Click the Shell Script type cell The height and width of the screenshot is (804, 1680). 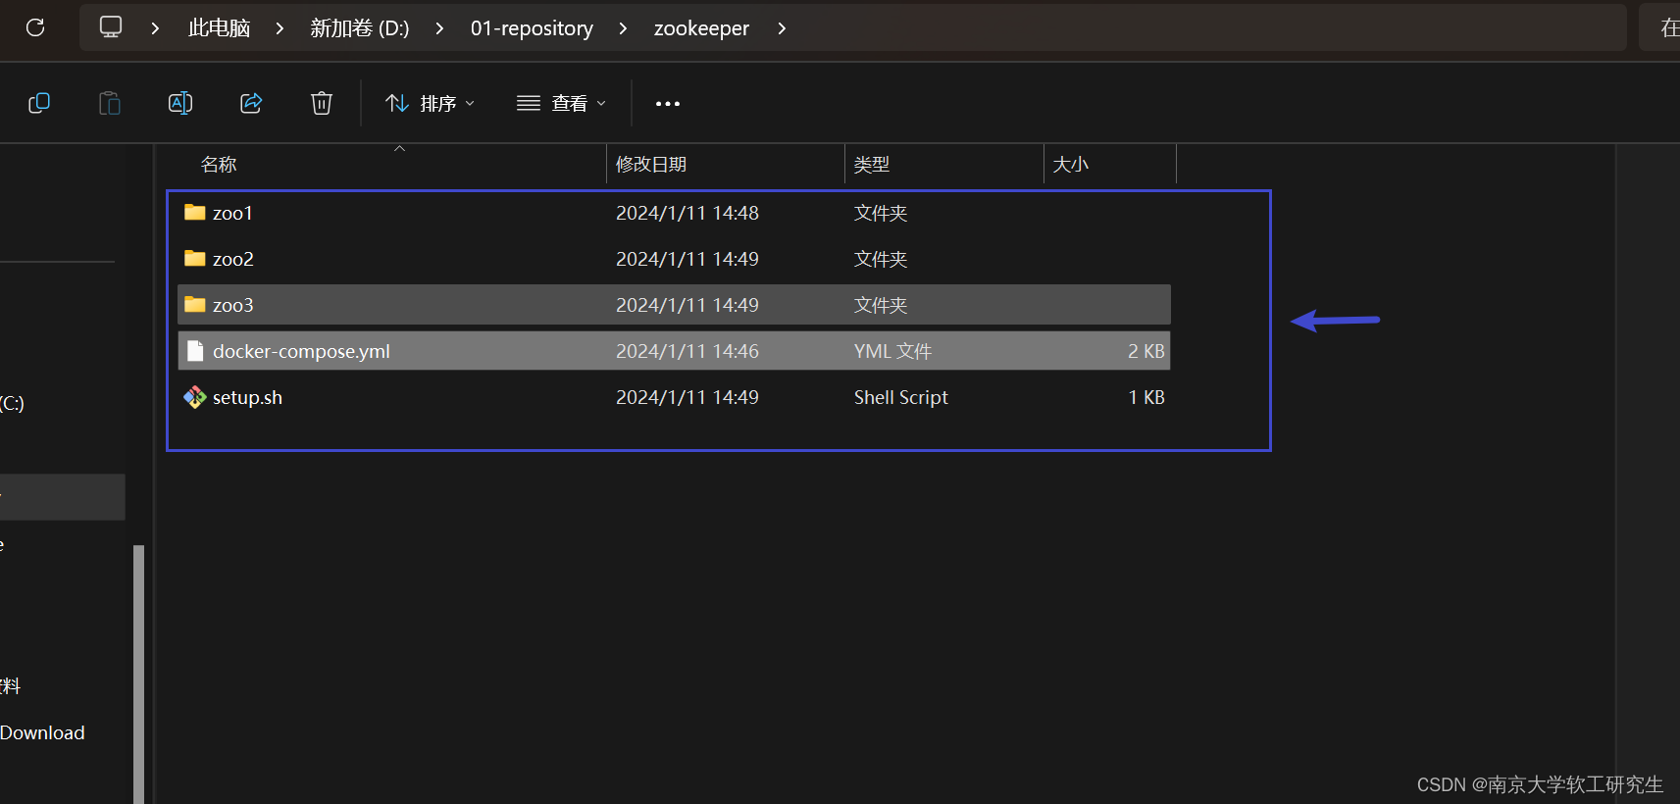click(900, 397)
